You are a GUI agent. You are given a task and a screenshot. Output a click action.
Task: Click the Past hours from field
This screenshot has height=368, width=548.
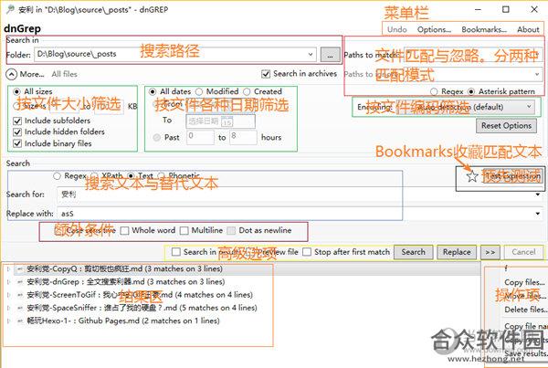[200, 137]
